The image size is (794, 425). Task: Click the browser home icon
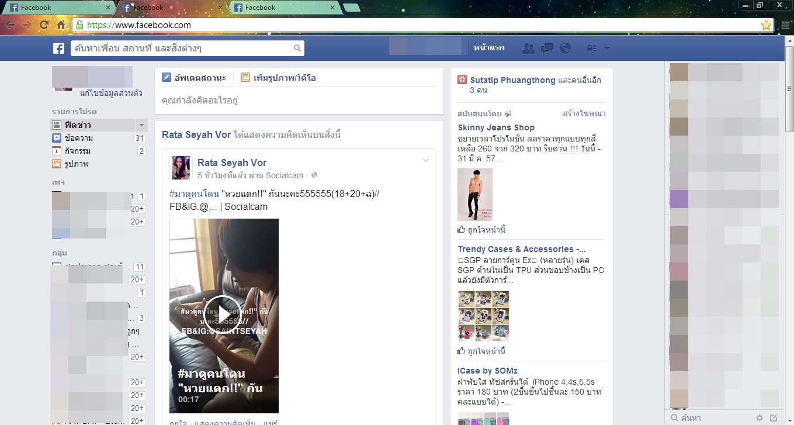[x=61, y=25]
